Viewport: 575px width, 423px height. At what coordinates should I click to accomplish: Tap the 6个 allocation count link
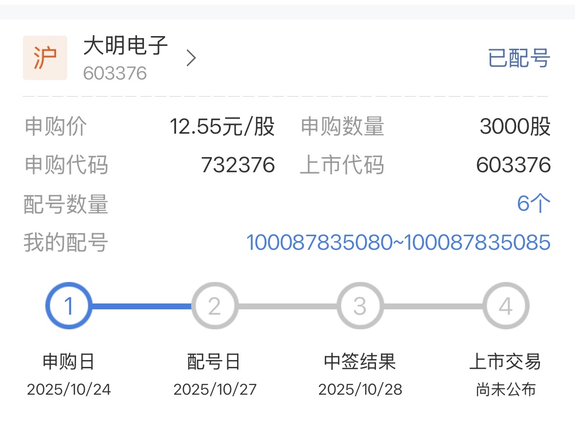534,203
